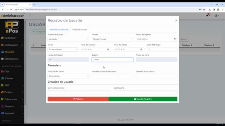Expand the Compras sidebar menu

tap(12, 106)
